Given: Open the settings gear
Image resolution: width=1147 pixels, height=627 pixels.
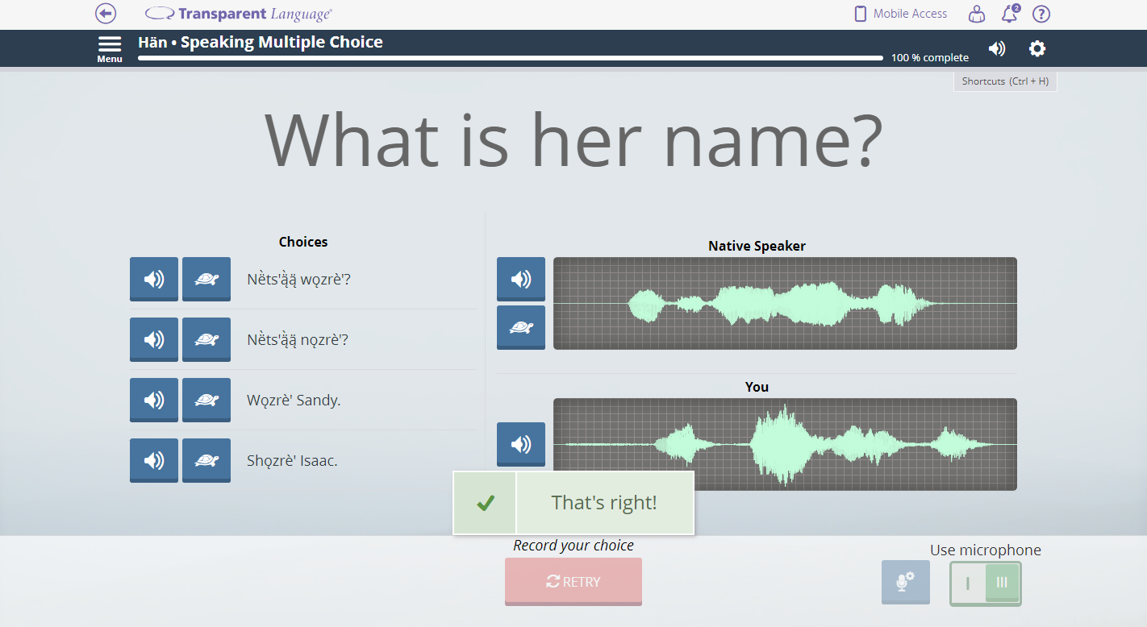Looking at the screenshot, I should (x=1037, y=48).
